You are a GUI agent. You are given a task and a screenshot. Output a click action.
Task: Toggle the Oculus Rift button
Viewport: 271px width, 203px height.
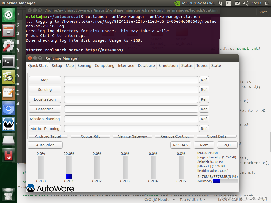pos(91,136)
